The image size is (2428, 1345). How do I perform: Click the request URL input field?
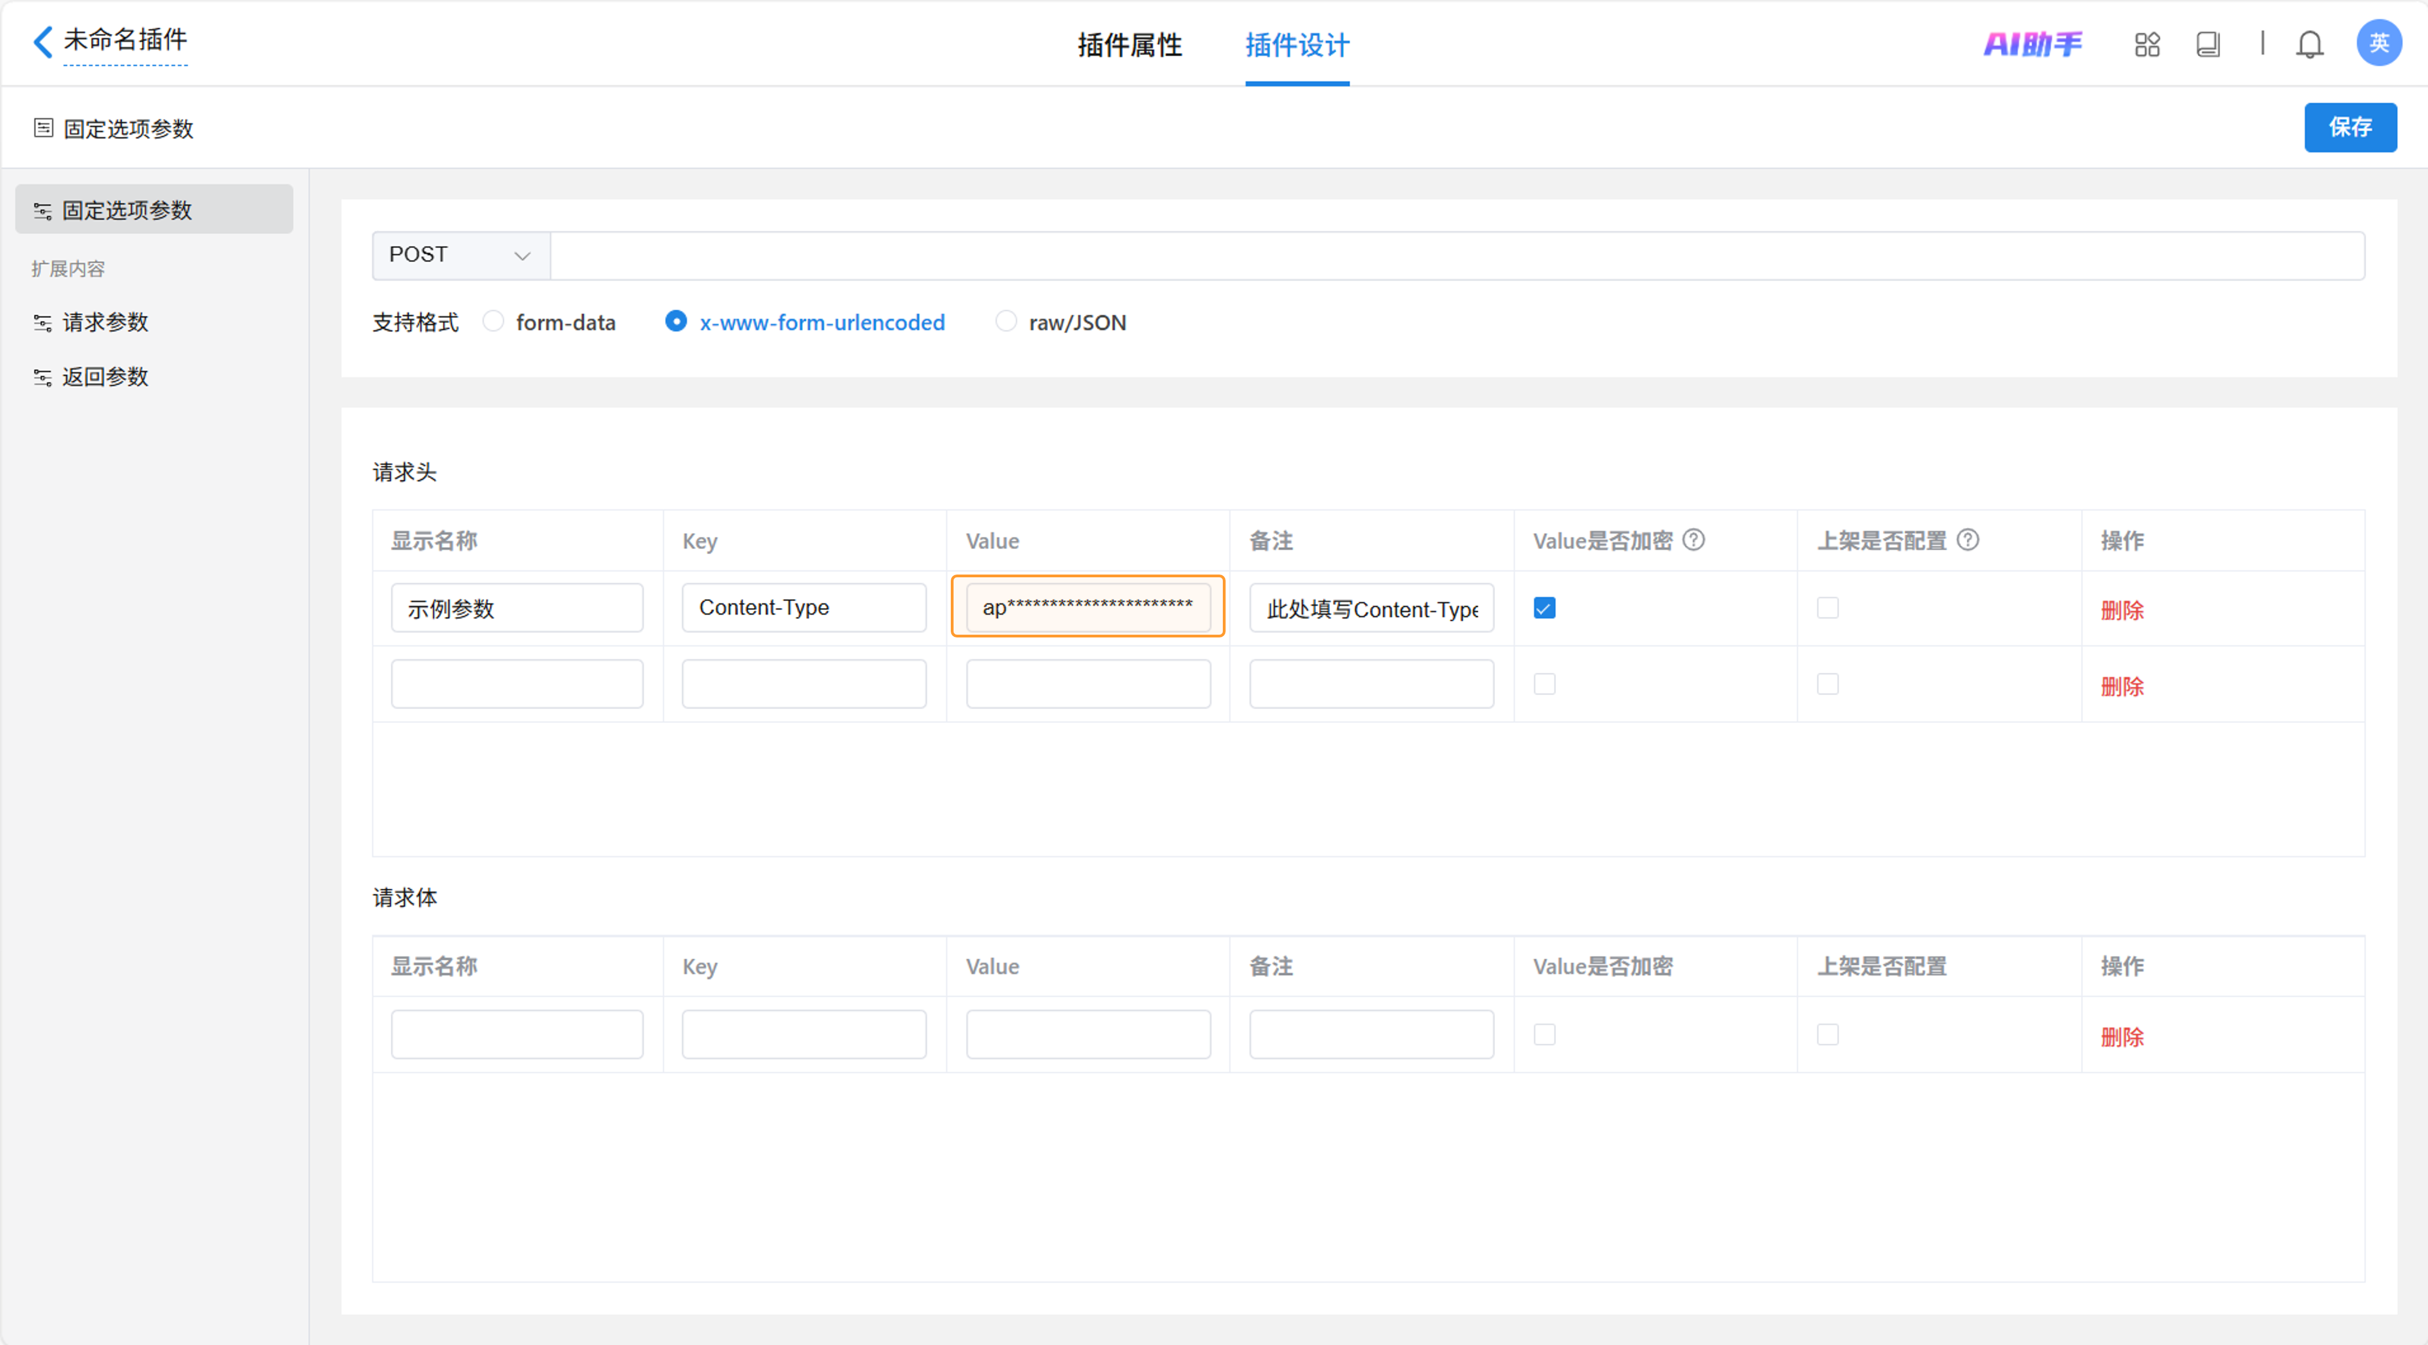(x=1456, y=256)
